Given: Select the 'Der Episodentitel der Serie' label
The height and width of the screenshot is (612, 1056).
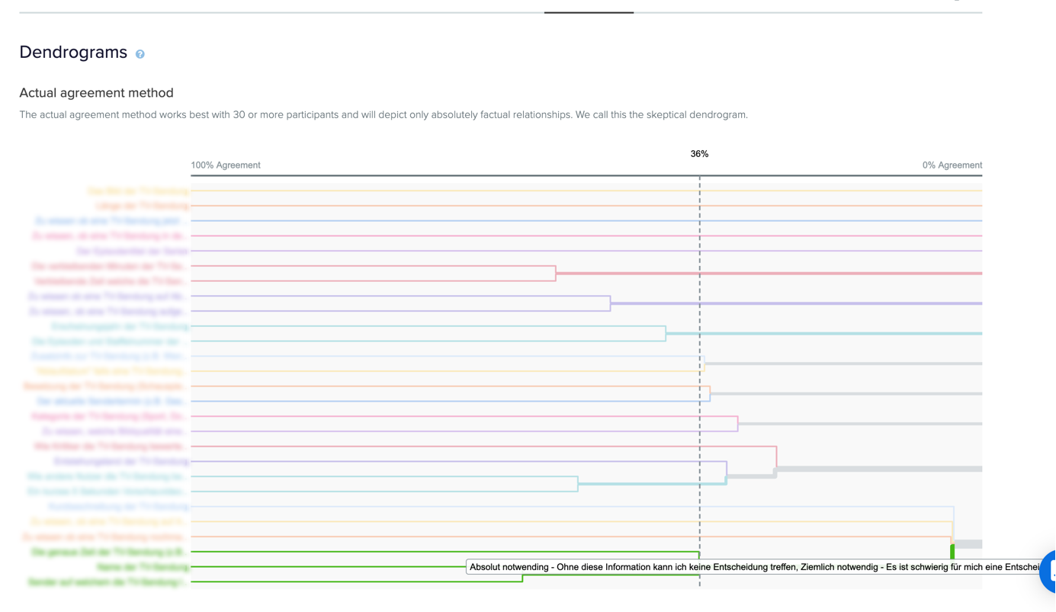Looking at the screenshot, I should click(x=132, y=251).
